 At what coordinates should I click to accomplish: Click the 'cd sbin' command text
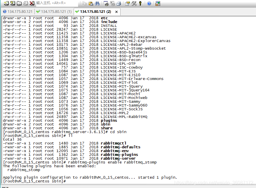pyautogui.click(x=118, y=132)
